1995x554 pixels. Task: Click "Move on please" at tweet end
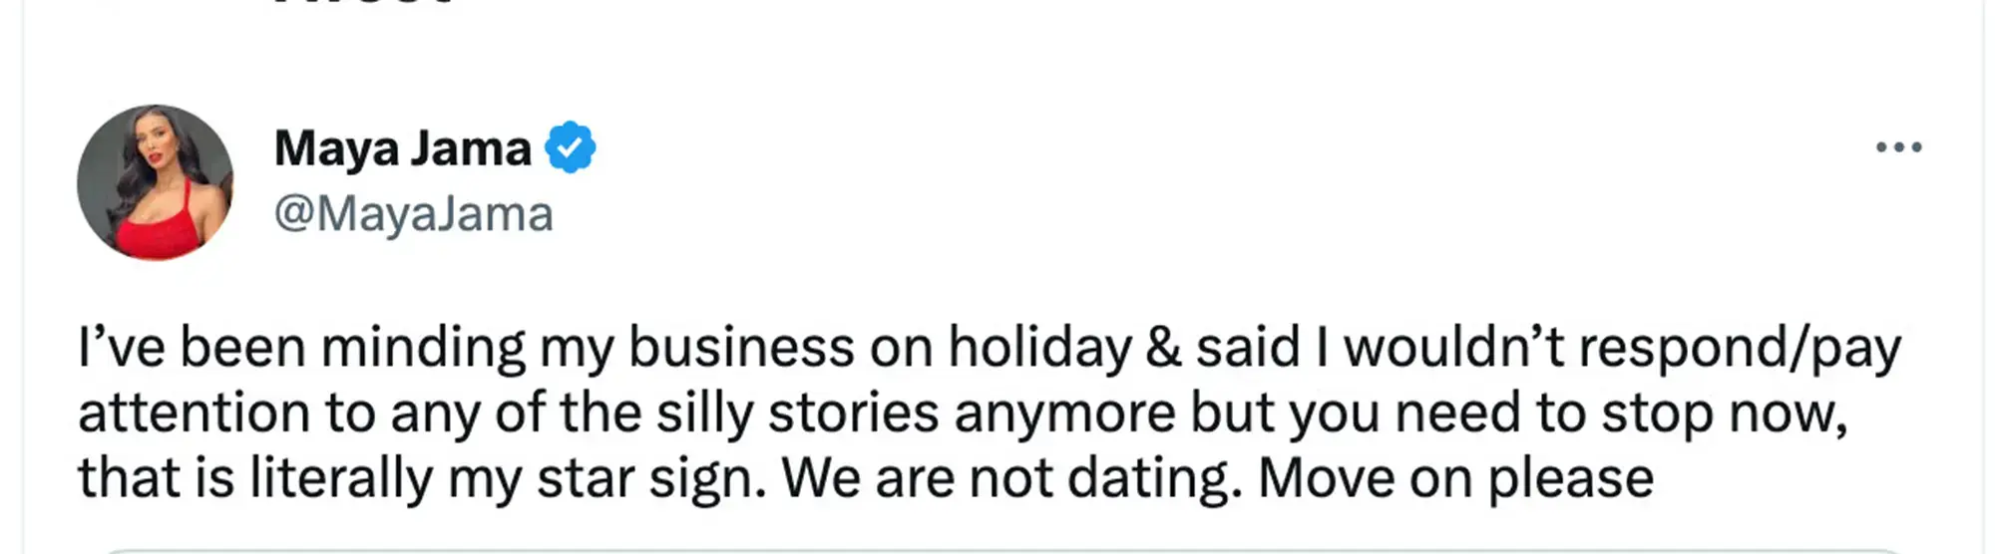click(x=1455, y=477)
